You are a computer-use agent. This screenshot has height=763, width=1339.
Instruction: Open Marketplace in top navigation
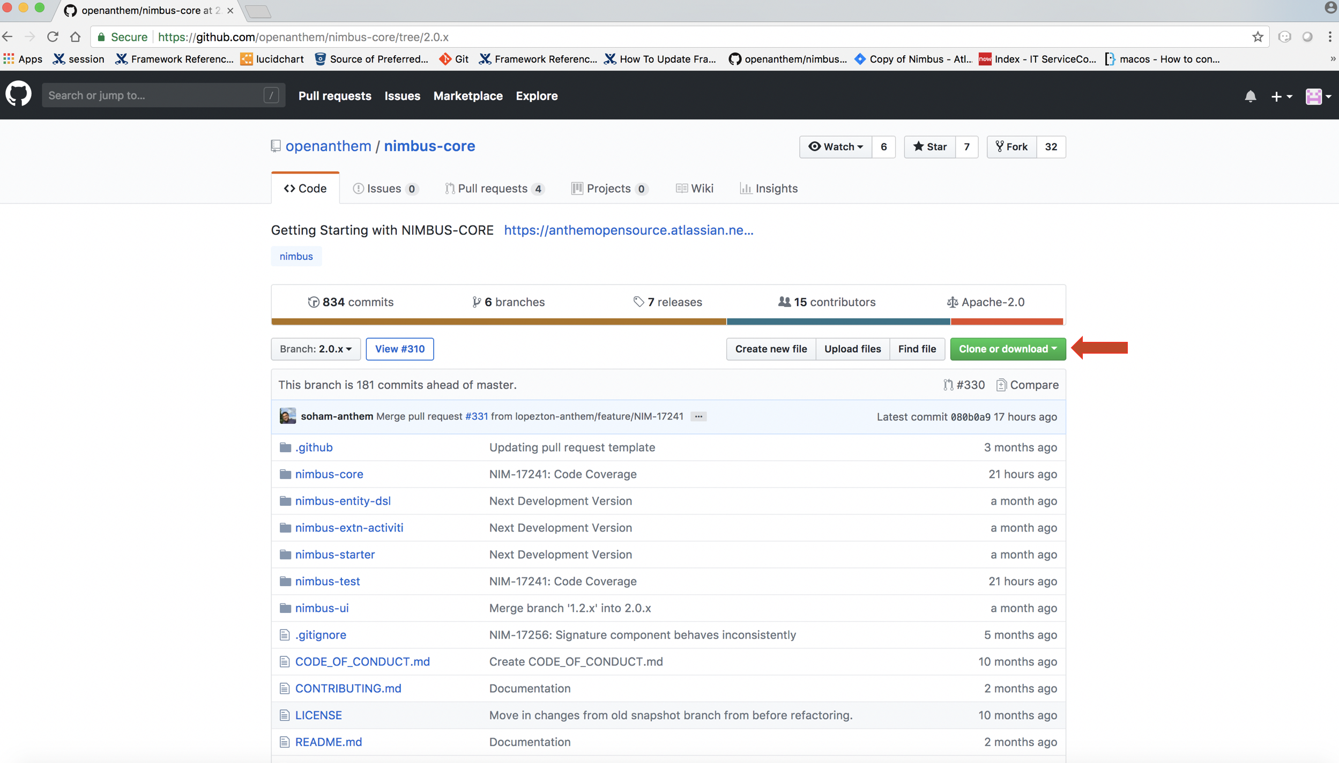pyautogui.click(x=468, y=95)
